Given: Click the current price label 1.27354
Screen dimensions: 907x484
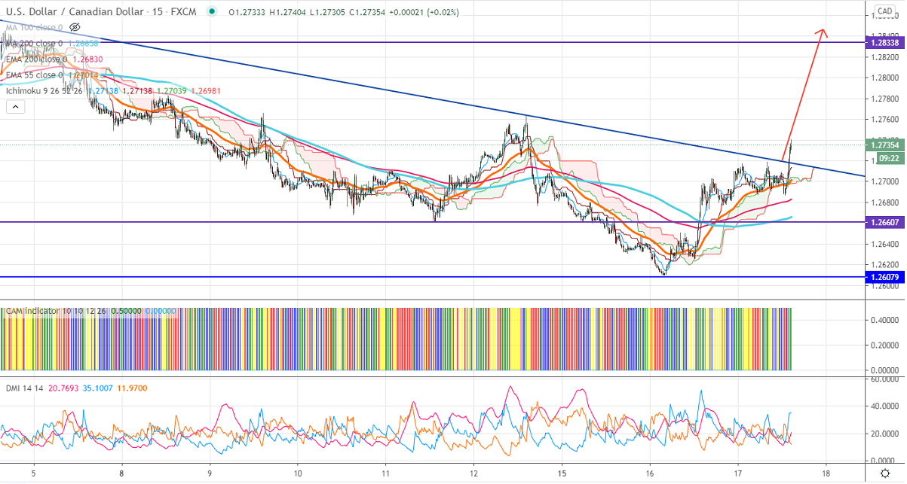Looking at the screenshot, I should point(884,145).
